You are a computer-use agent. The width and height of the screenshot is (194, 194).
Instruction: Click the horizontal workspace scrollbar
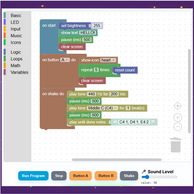[x=116, y=160]
